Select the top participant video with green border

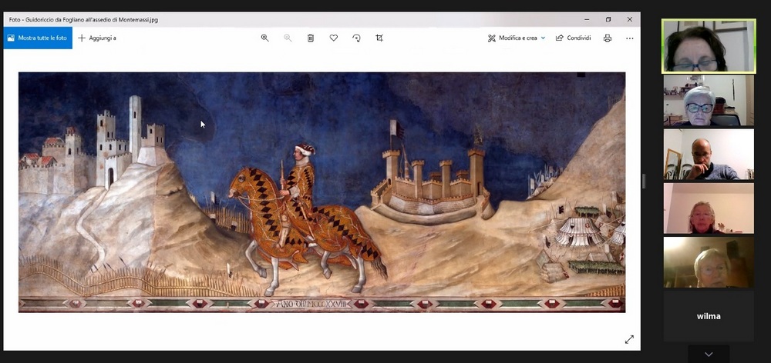pos(709,46)
